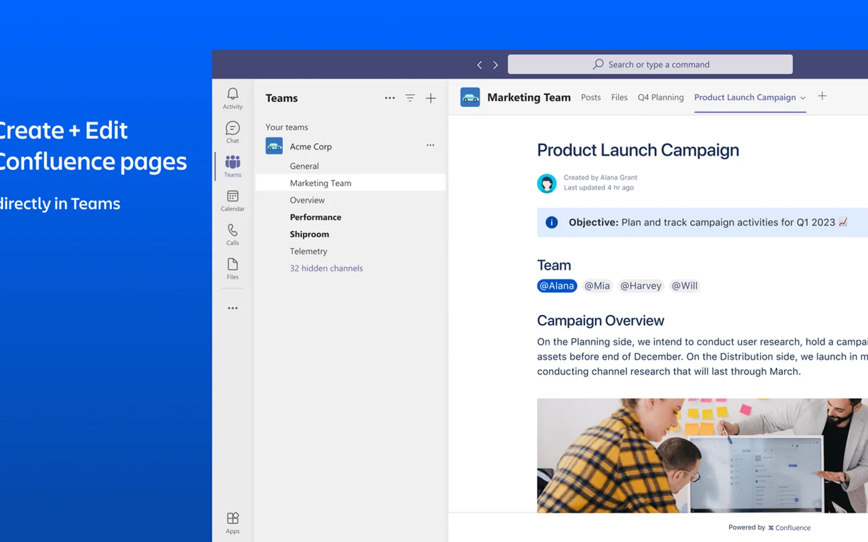The width and height of the screenshot is (868, 542).
Task: Go back with the left arrow
Action: coord(480,65)
